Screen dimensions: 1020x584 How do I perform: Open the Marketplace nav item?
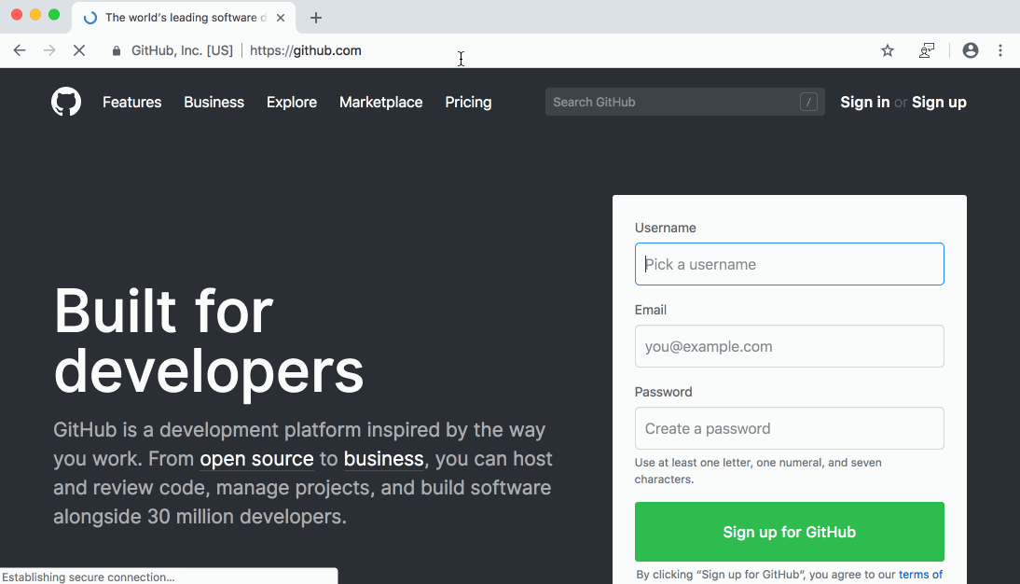(380, 103)
